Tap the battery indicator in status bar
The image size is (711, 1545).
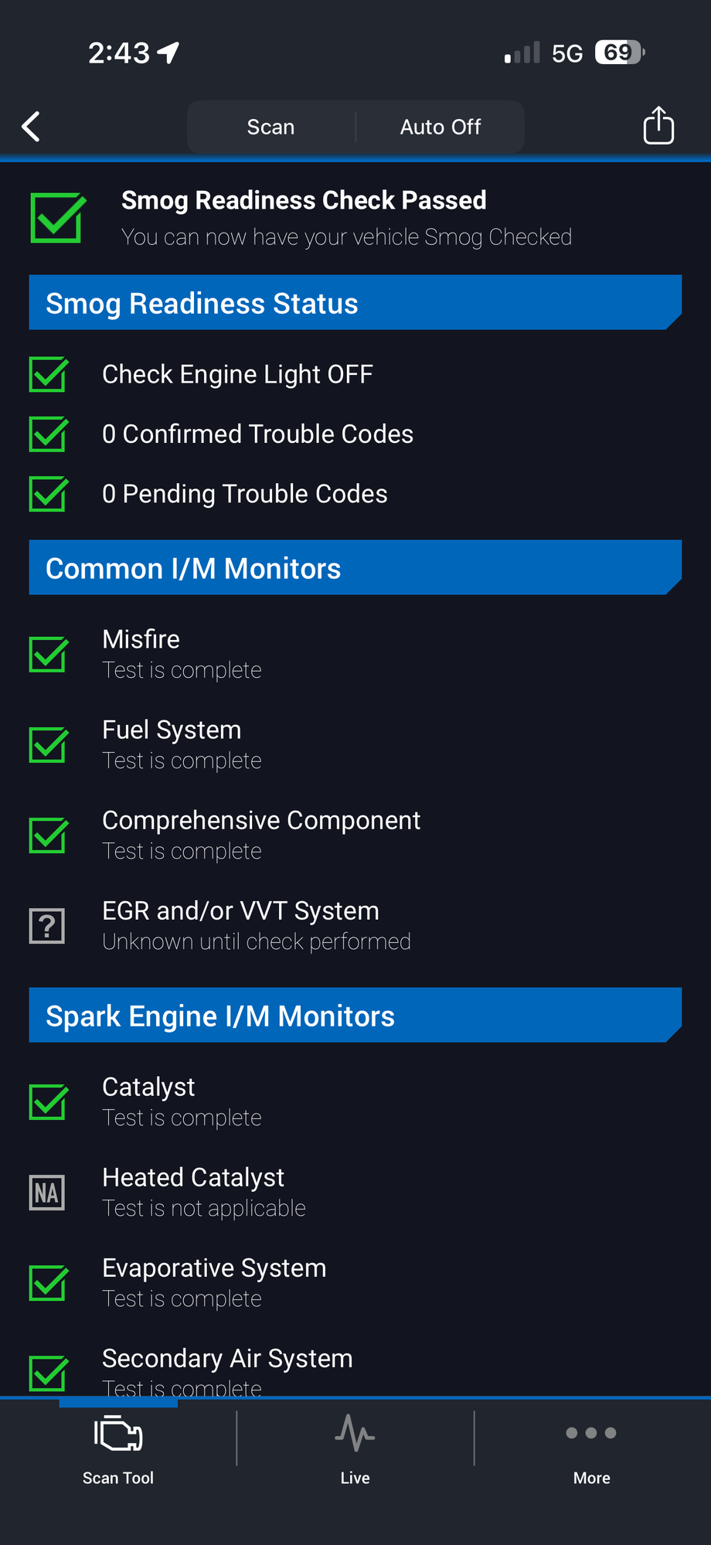(619, 53)
